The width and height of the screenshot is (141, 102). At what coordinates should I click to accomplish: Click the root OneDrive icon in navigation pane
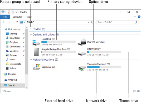coord(6,80)
